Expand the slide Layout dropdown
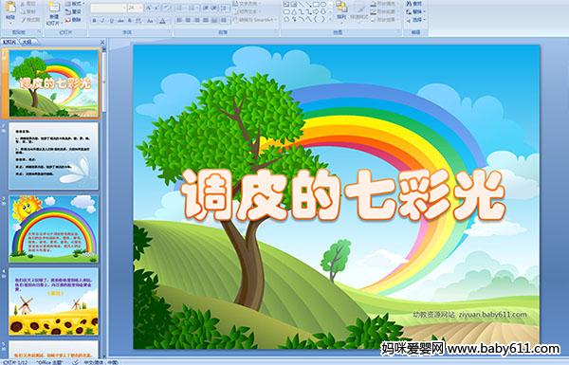 coord(76,4)
